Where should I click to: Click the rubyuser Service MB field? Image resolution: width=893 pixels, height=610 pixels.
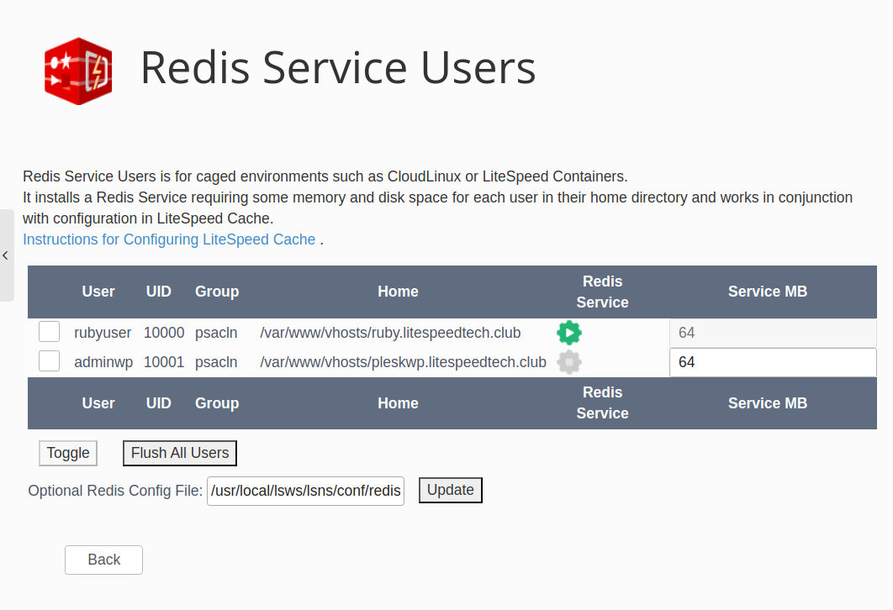pos(773,333)
